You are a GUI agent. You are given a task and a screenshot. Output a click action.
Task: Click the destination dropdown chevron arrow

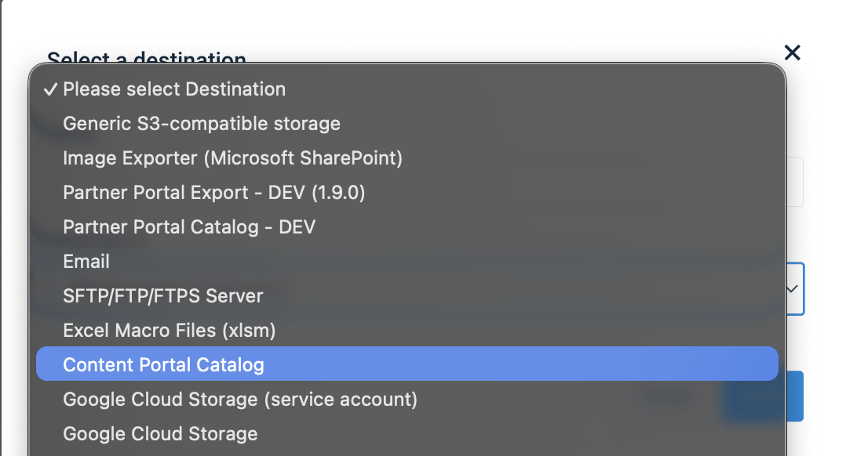(x=792, y=288)
